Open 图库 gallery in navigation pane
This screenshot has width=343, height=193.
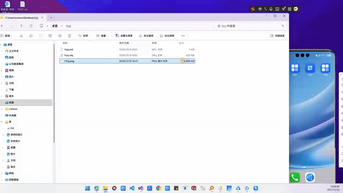pyautogui.click(x=9, y=57)
